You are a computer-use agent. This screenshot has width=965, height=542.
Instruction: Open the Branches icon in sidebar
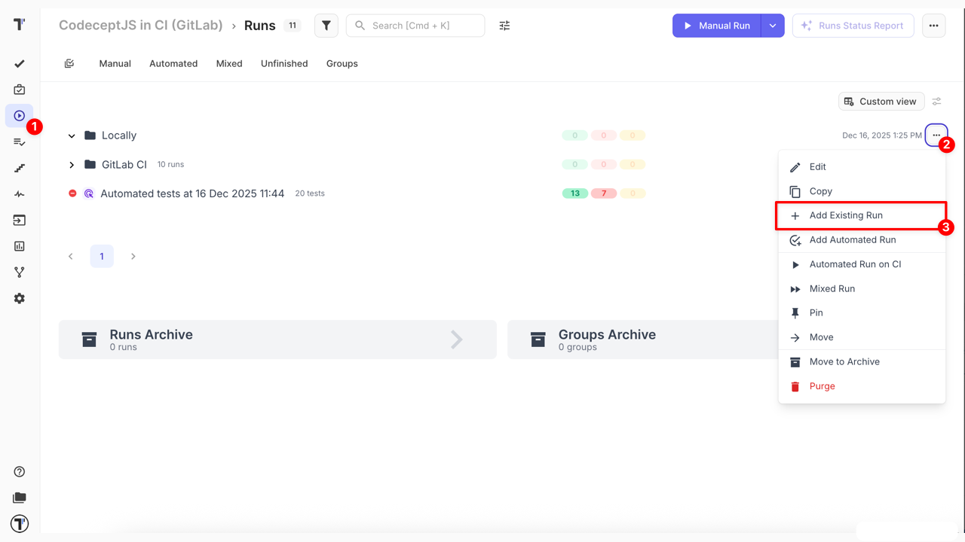[x=20, y=273]
